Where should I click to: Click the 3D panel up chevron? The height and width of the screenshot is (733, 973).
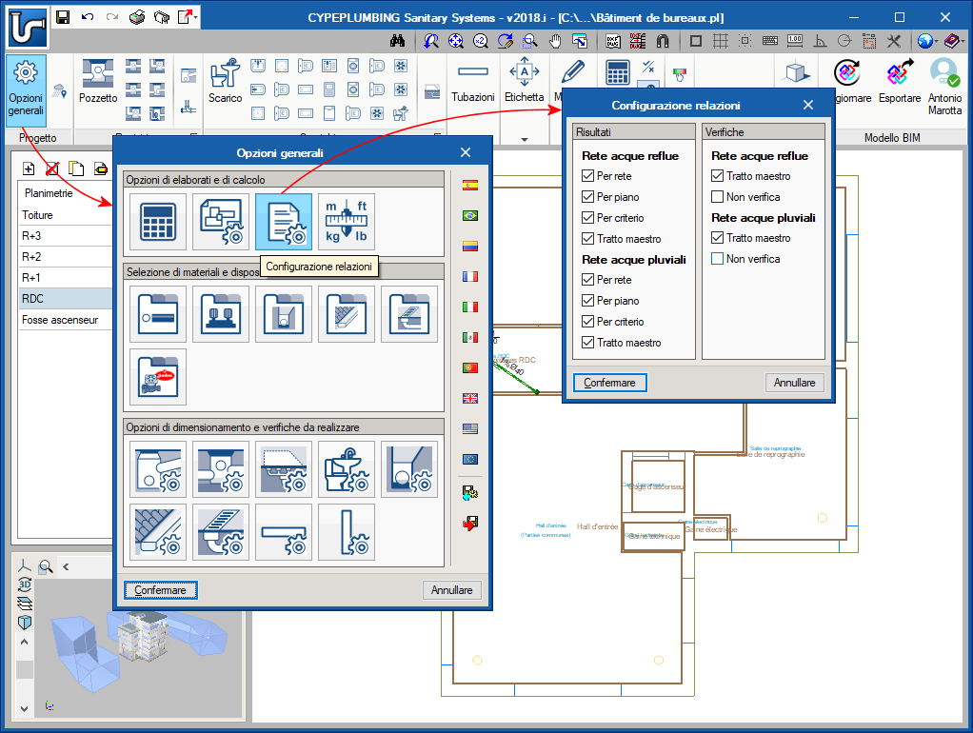(24, 642)
